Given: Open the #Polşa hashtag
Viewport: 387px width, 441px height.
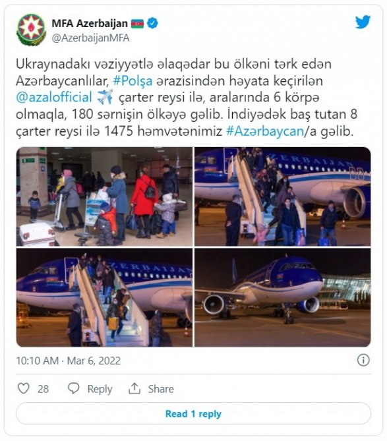Looking at the screenshot, I should click(x=133, y=81).
